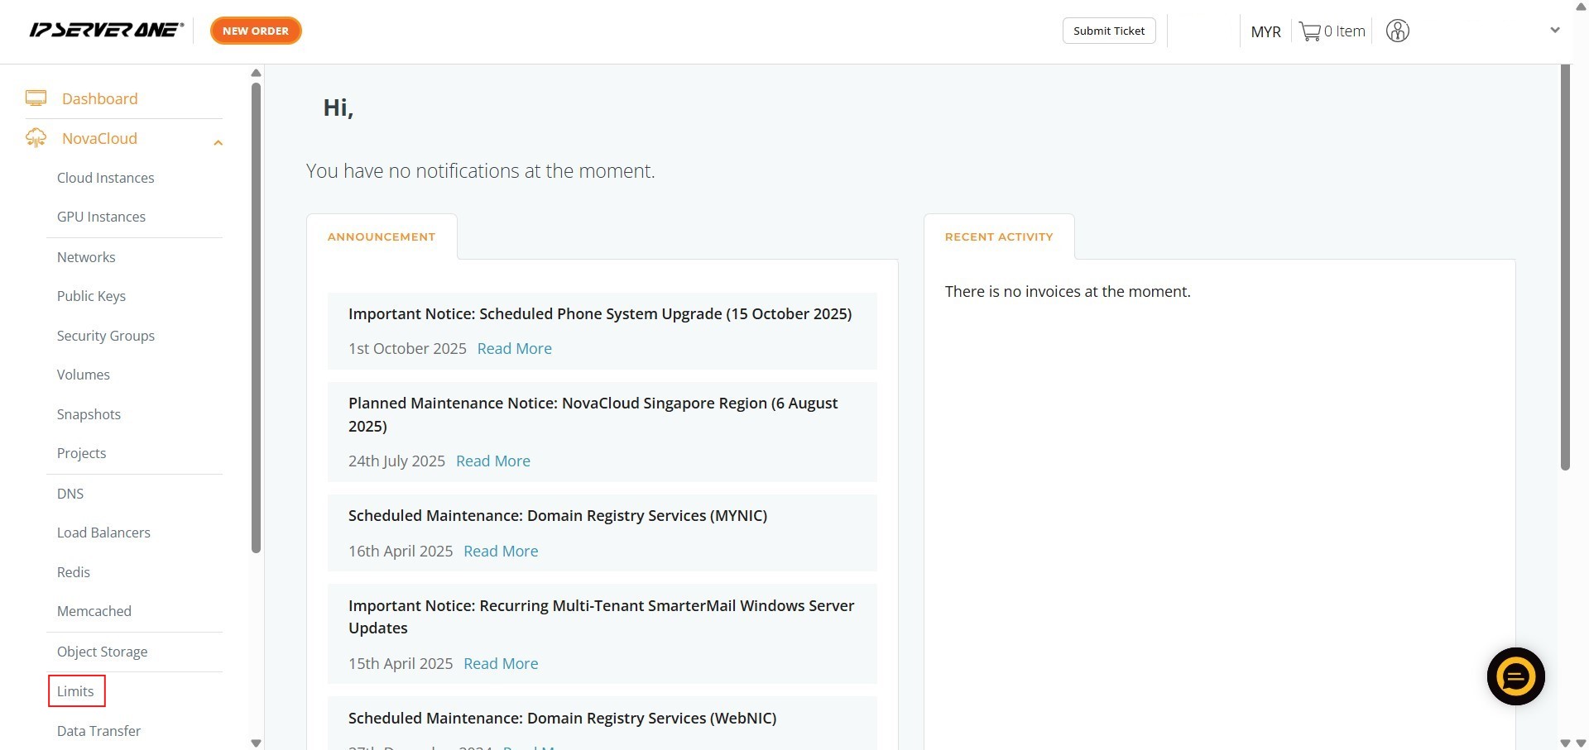
Task: Open the live chat bubble icon
Action: [x=1515, y=676]
